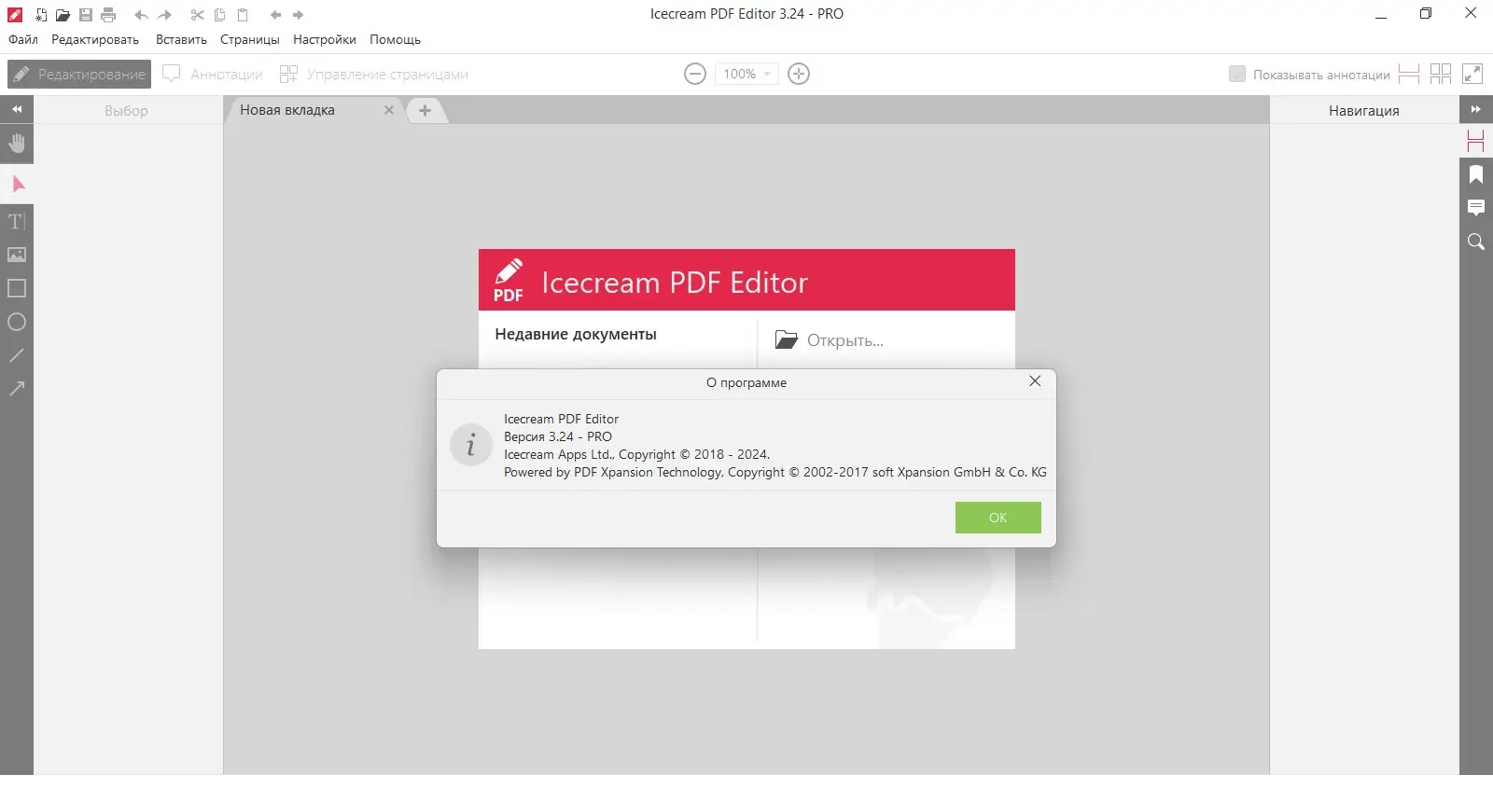Redo using the right curved arrow icon
This screenshot has width=1493, height=802.
(164, 15)
